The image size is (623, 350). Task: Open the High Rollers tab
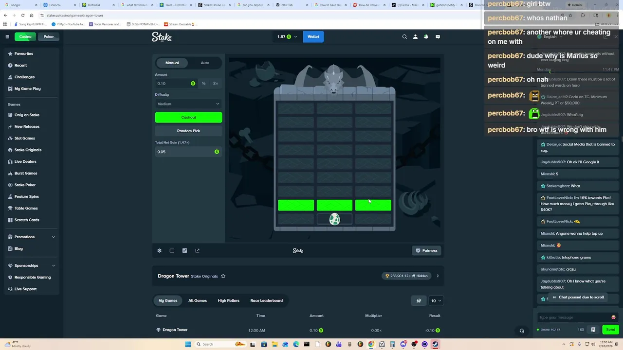pos(229,300)
